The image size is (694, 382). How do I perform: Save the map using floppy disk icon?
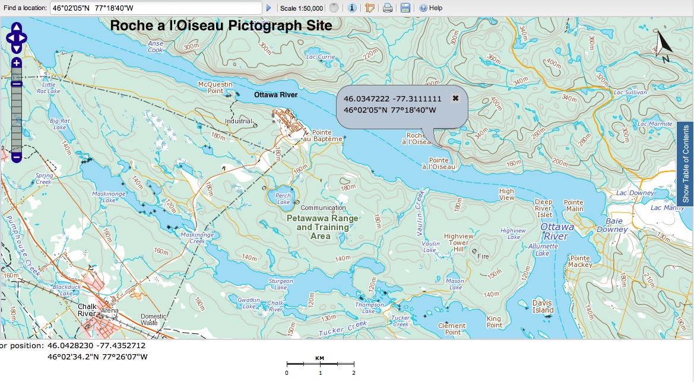[405, 8]
